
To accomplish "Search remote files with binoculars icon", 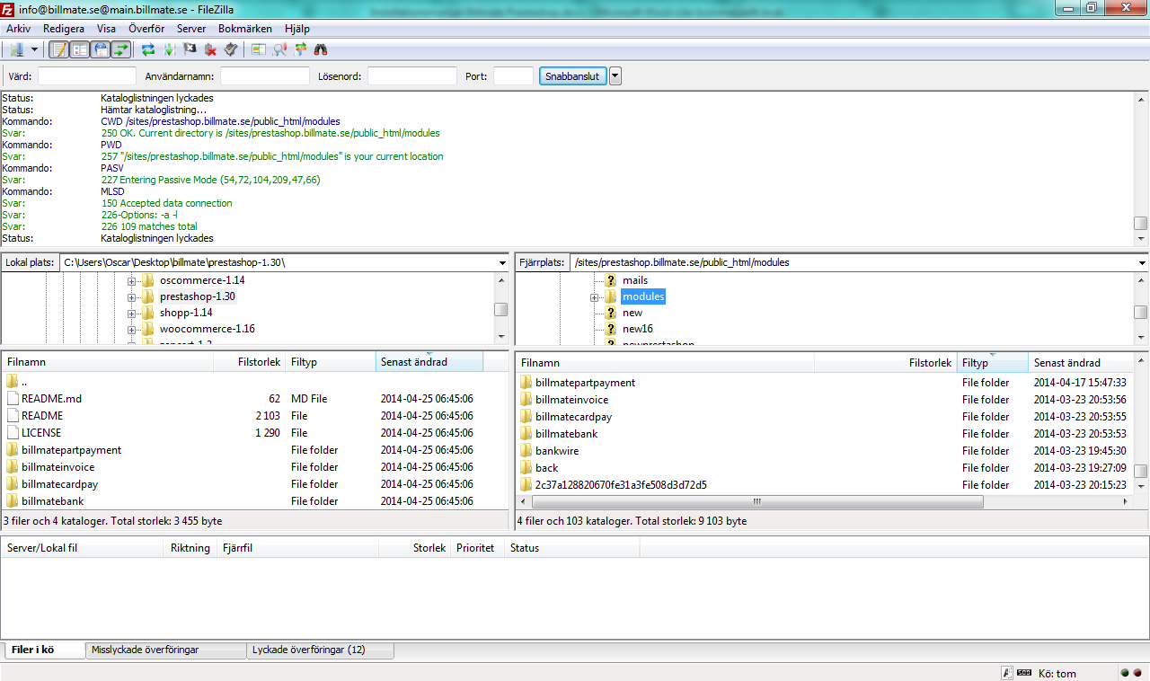I will (x=321, y=49).
